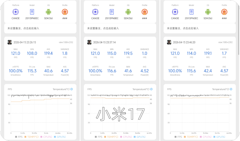This screenshot has width=240, height=141.
Task: Click the phone model icon in the 23:46:20 report
Action: coord(191,12)
